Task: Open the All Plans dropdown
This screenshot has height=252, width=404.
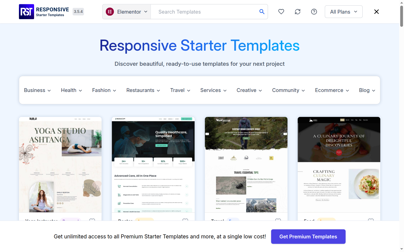Action: pyautogui.click(x=344, y=12)
